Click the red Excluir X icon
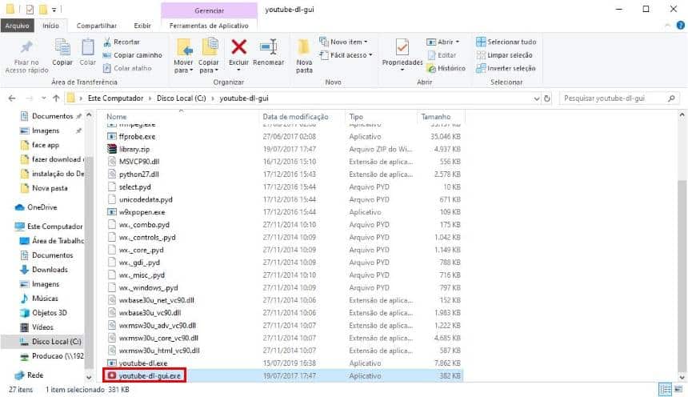688x397 pixels. pos(238,46)
